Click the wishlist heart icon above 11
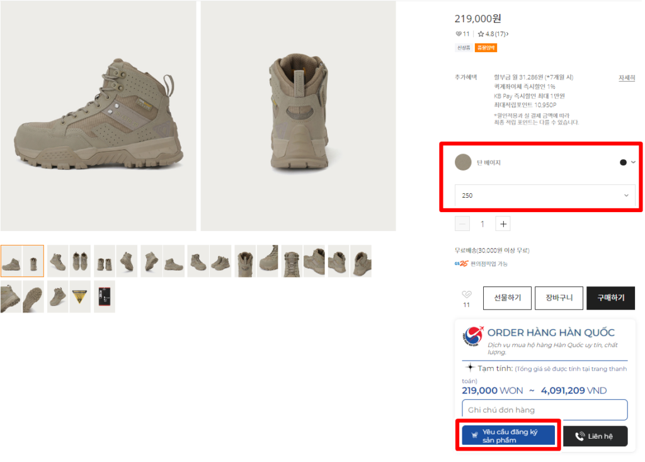This screenshot has width=645, height=462. coord(466,295)
